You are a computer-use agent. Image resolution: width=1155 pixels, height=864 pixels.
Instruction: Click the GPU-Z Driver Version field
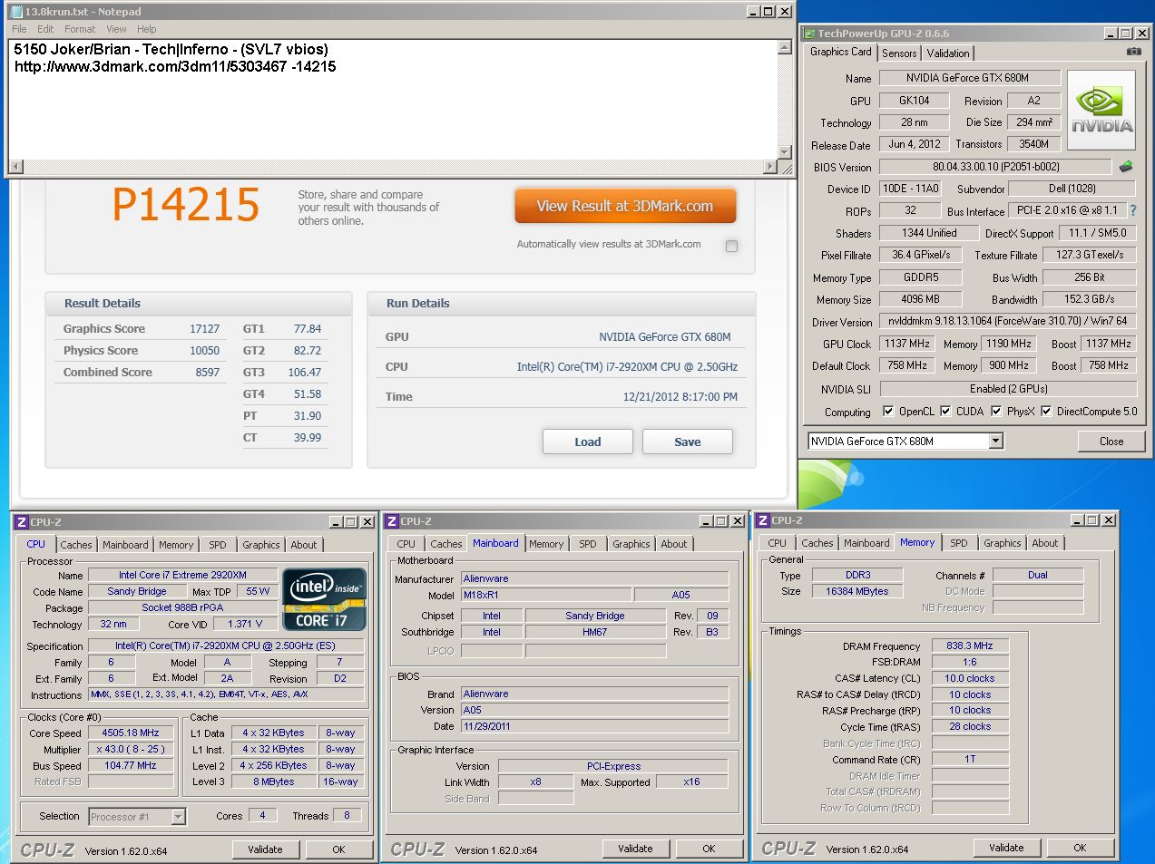click(1007, 321)
